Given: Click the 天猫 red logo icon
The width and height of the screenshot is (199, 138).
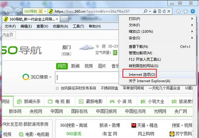Looking at the screenshot, I should (x=134, y=125).
